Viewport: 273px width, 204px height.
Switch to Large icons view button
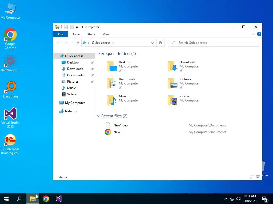(258, 177)
